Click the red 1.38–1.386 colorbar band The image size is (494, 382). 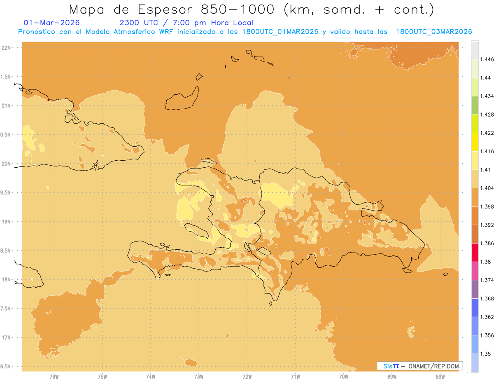tap(475, 252)
